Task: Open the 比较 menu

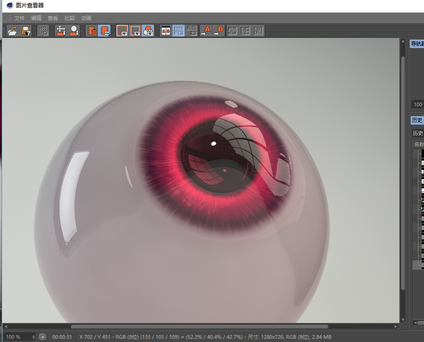Action: [x=70, y=18]
